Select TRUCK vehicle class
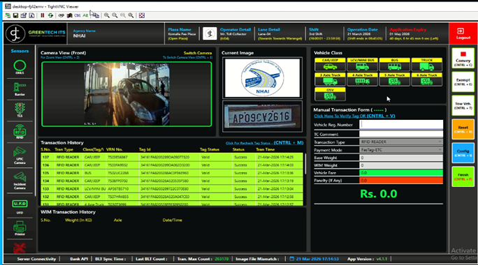This screenshot has width=478, height=265. tap(427, 64)
